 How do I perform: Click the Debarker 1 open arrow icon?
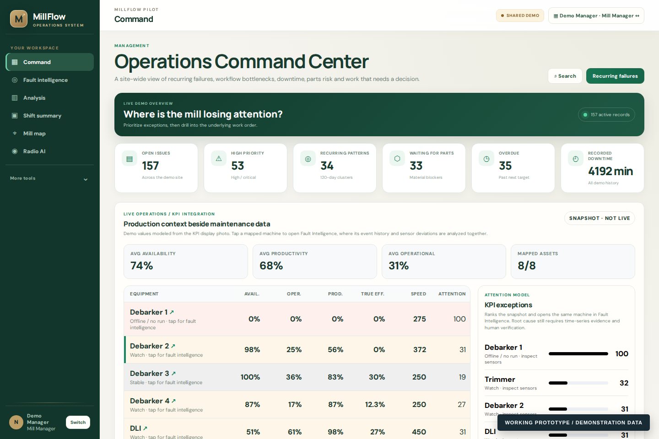(x=172, y=312)
